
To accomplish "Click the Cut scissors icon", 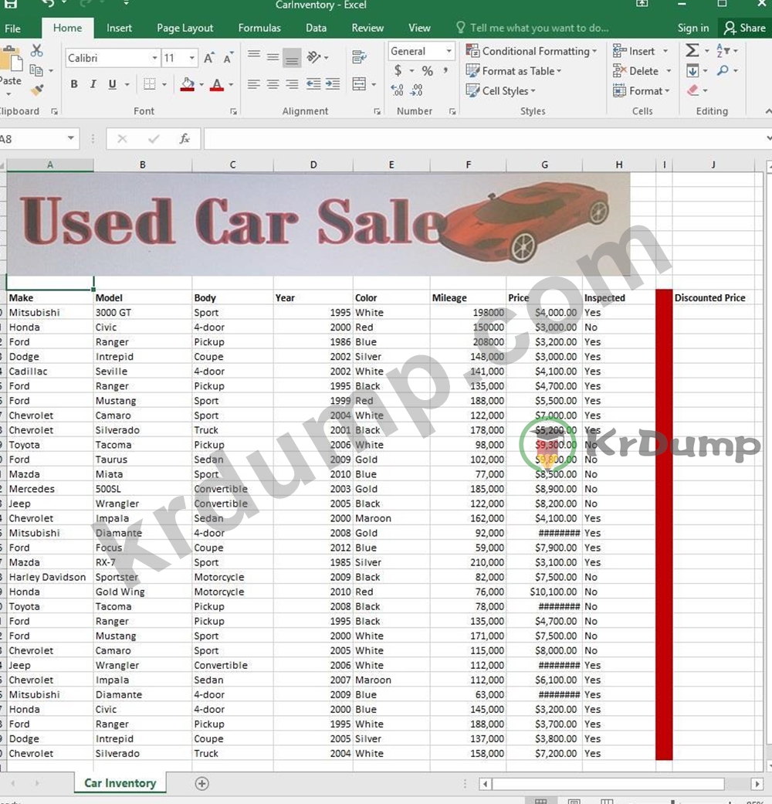I will (36, 51).
